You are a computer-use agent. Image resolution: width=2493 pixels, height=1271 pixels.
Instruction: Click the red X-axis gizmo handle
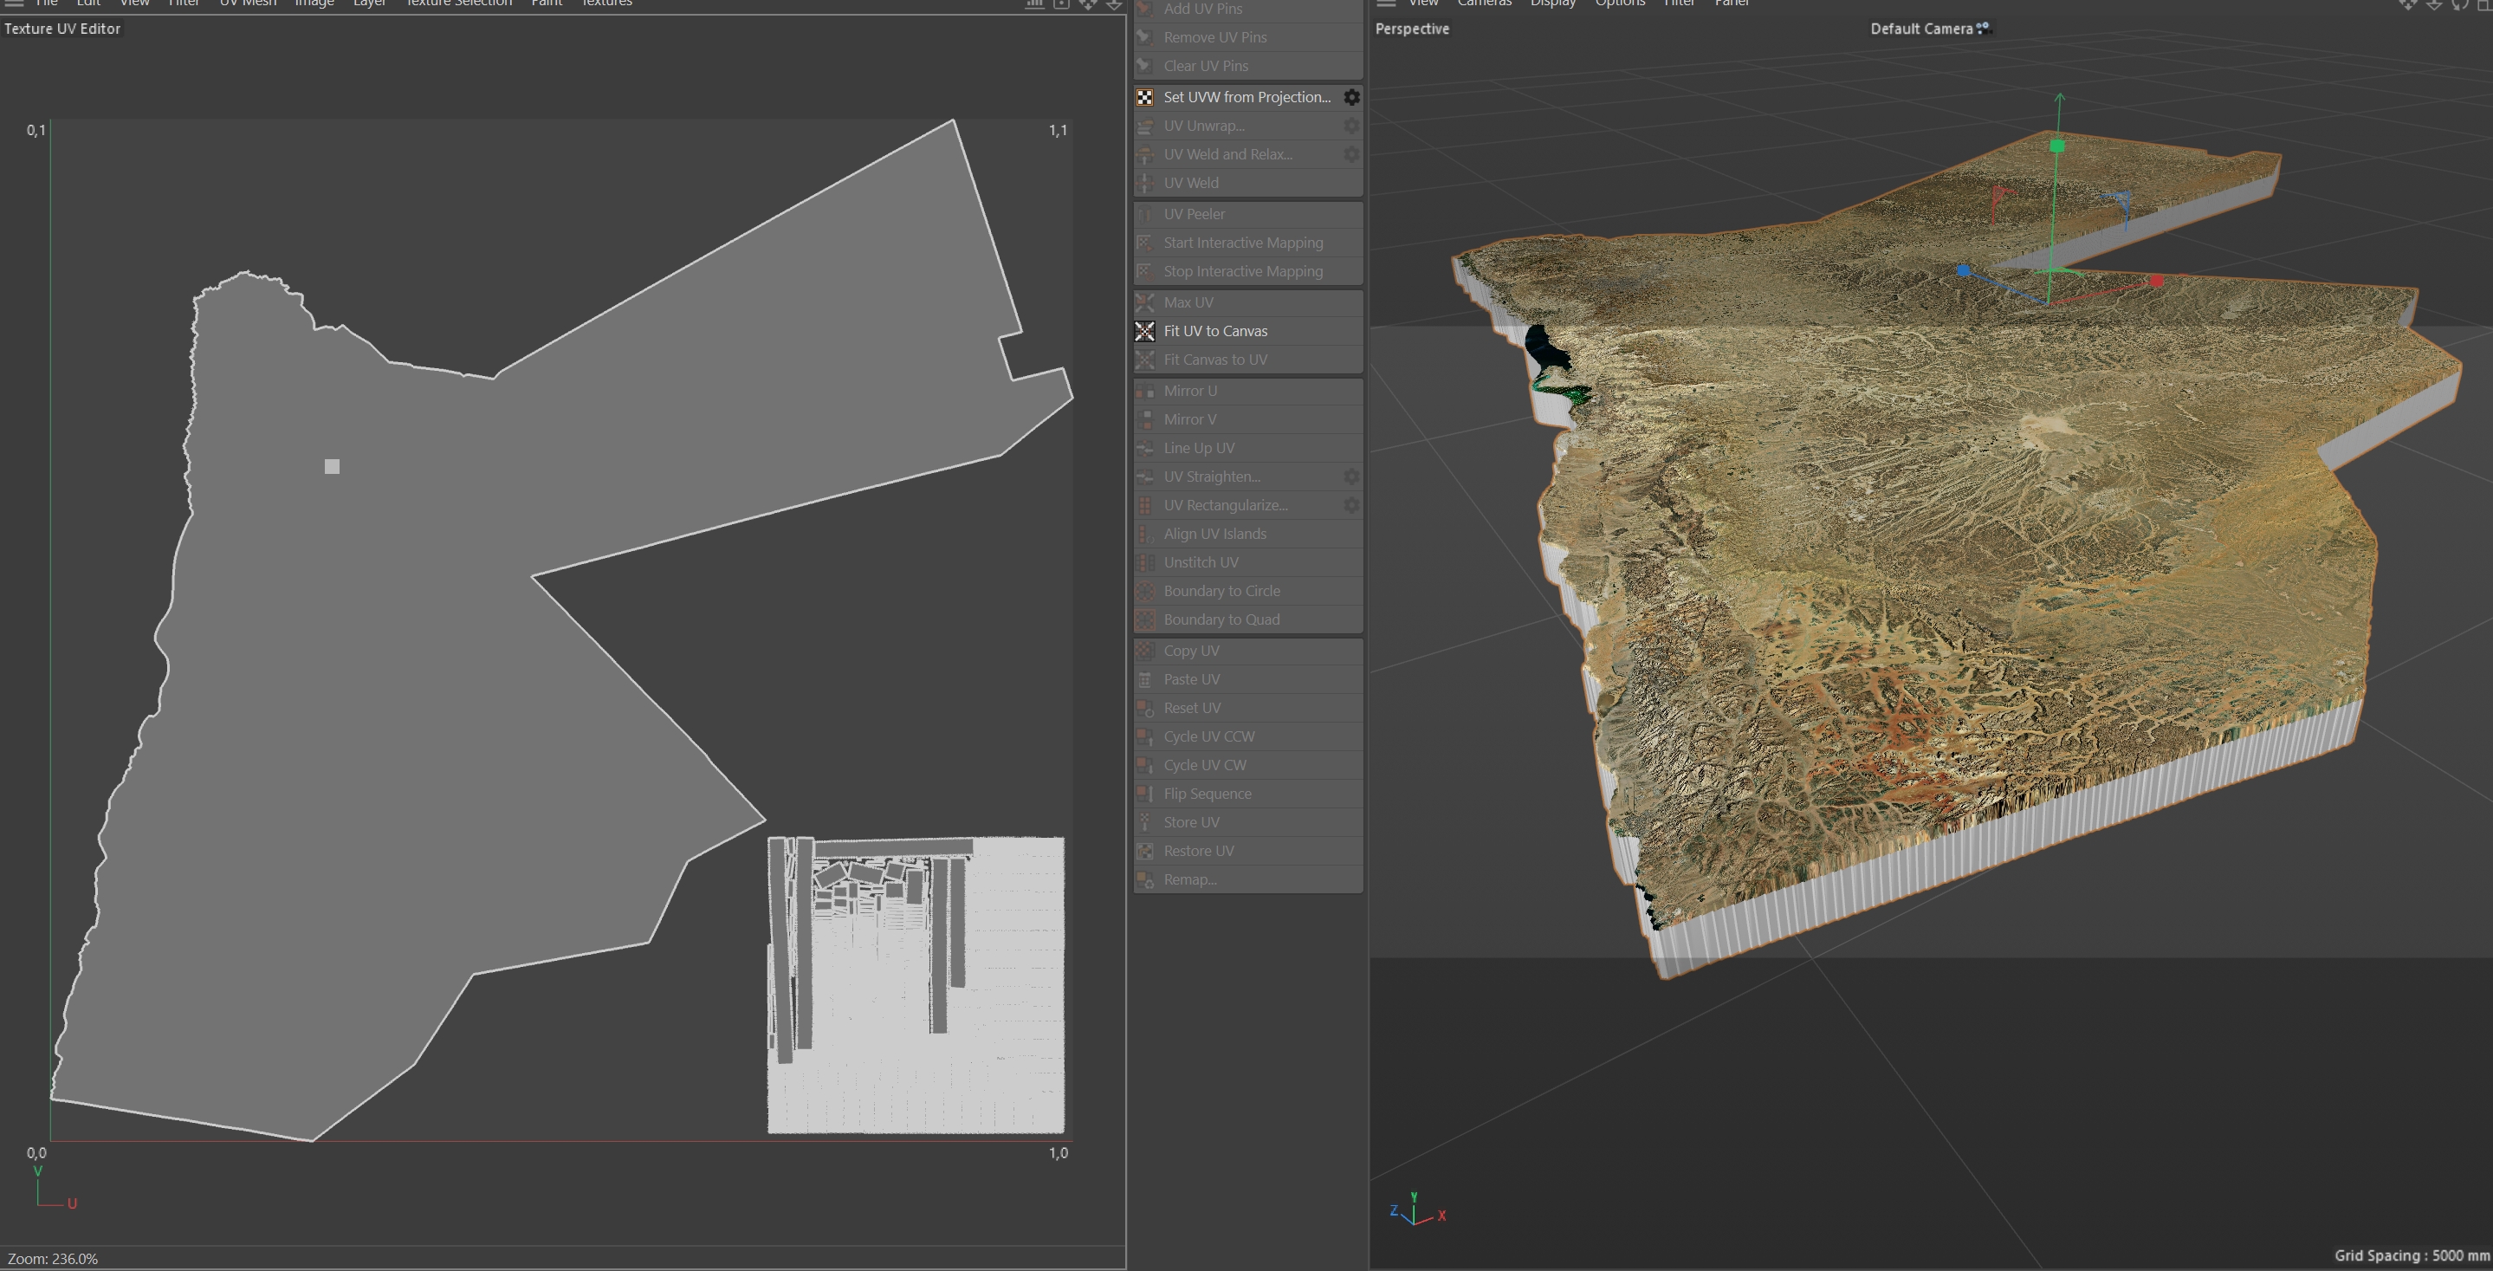pyautogui.click(x=2156, y=281)
